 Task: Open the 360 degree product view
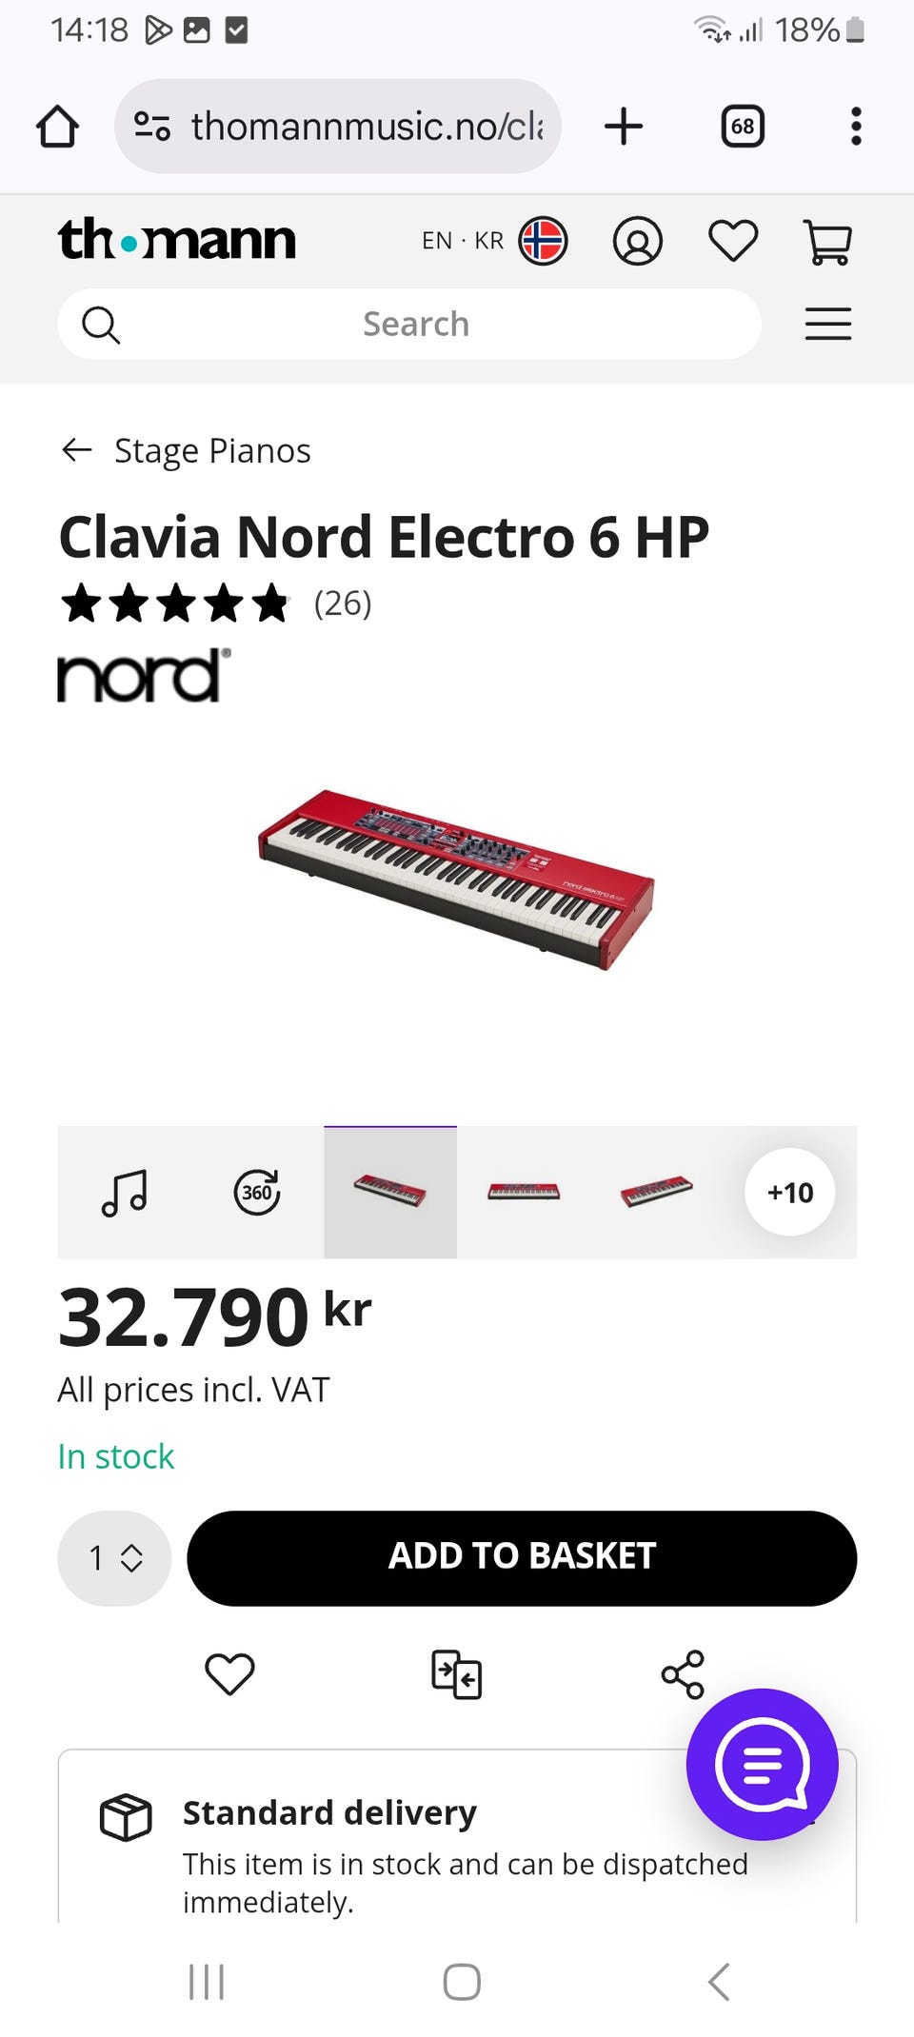[x=257, y=1192]
